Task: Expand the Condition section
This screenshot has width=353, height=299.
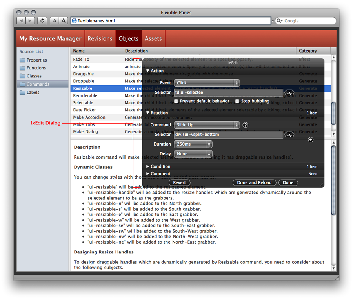Action: pos(148,166)
